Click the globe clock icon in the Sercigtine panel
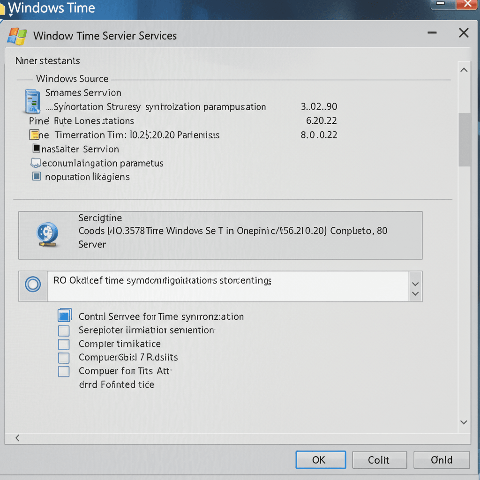The height and width of the screenshot is (480, 480). point(47,234)
